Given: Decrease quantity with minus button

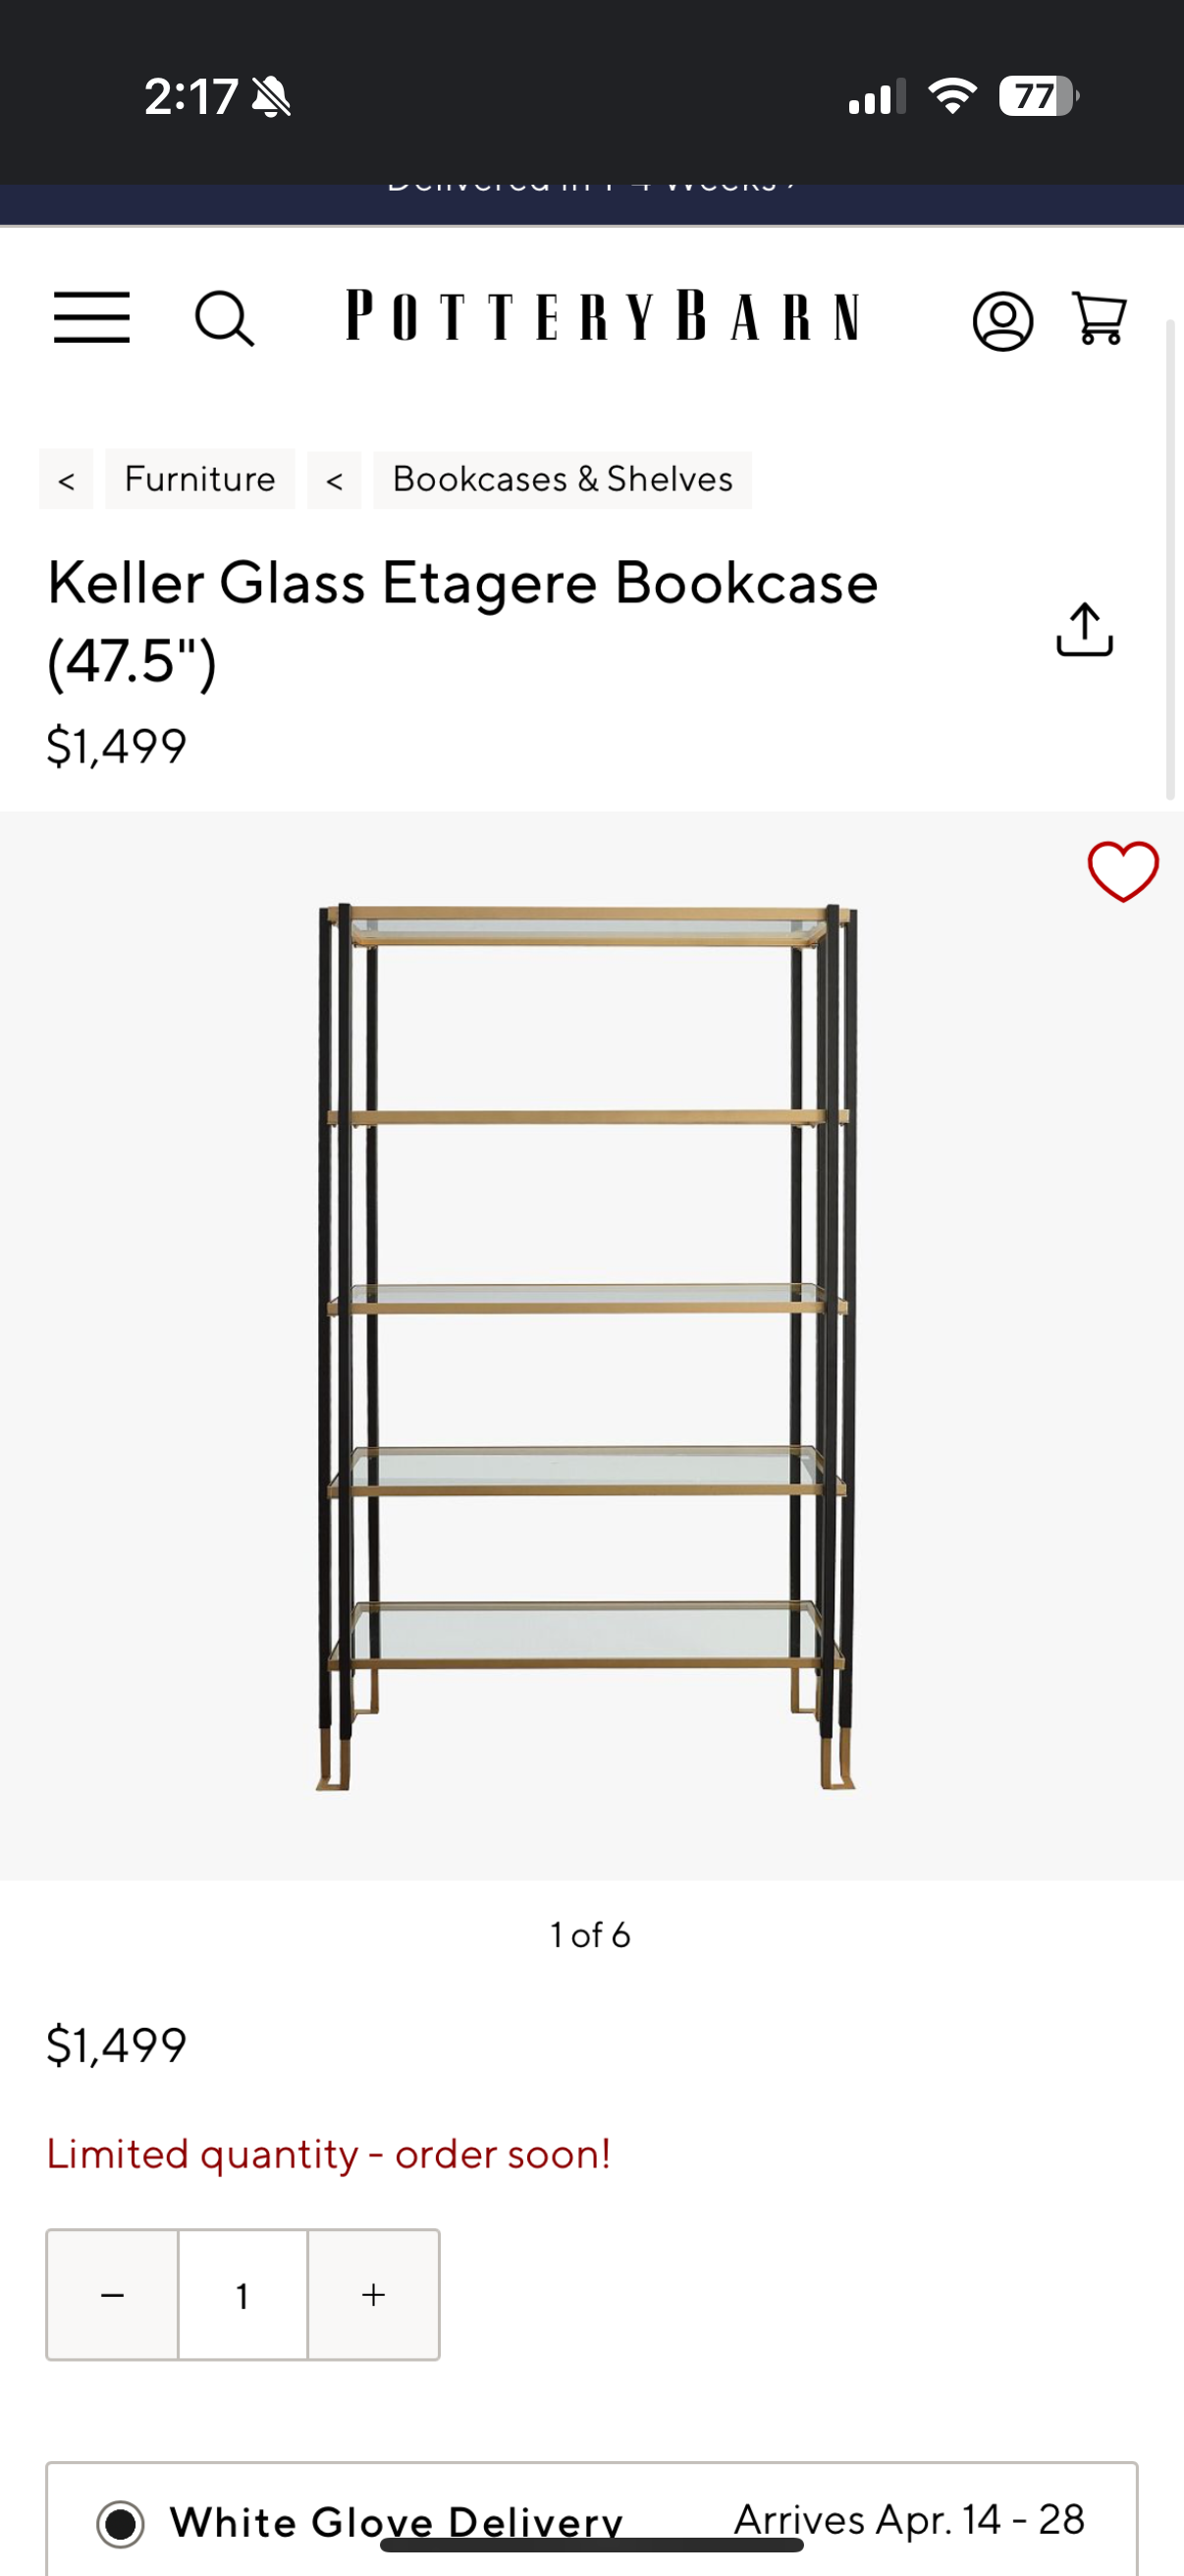Looking at the screenshot, I should coord(113,2294).
